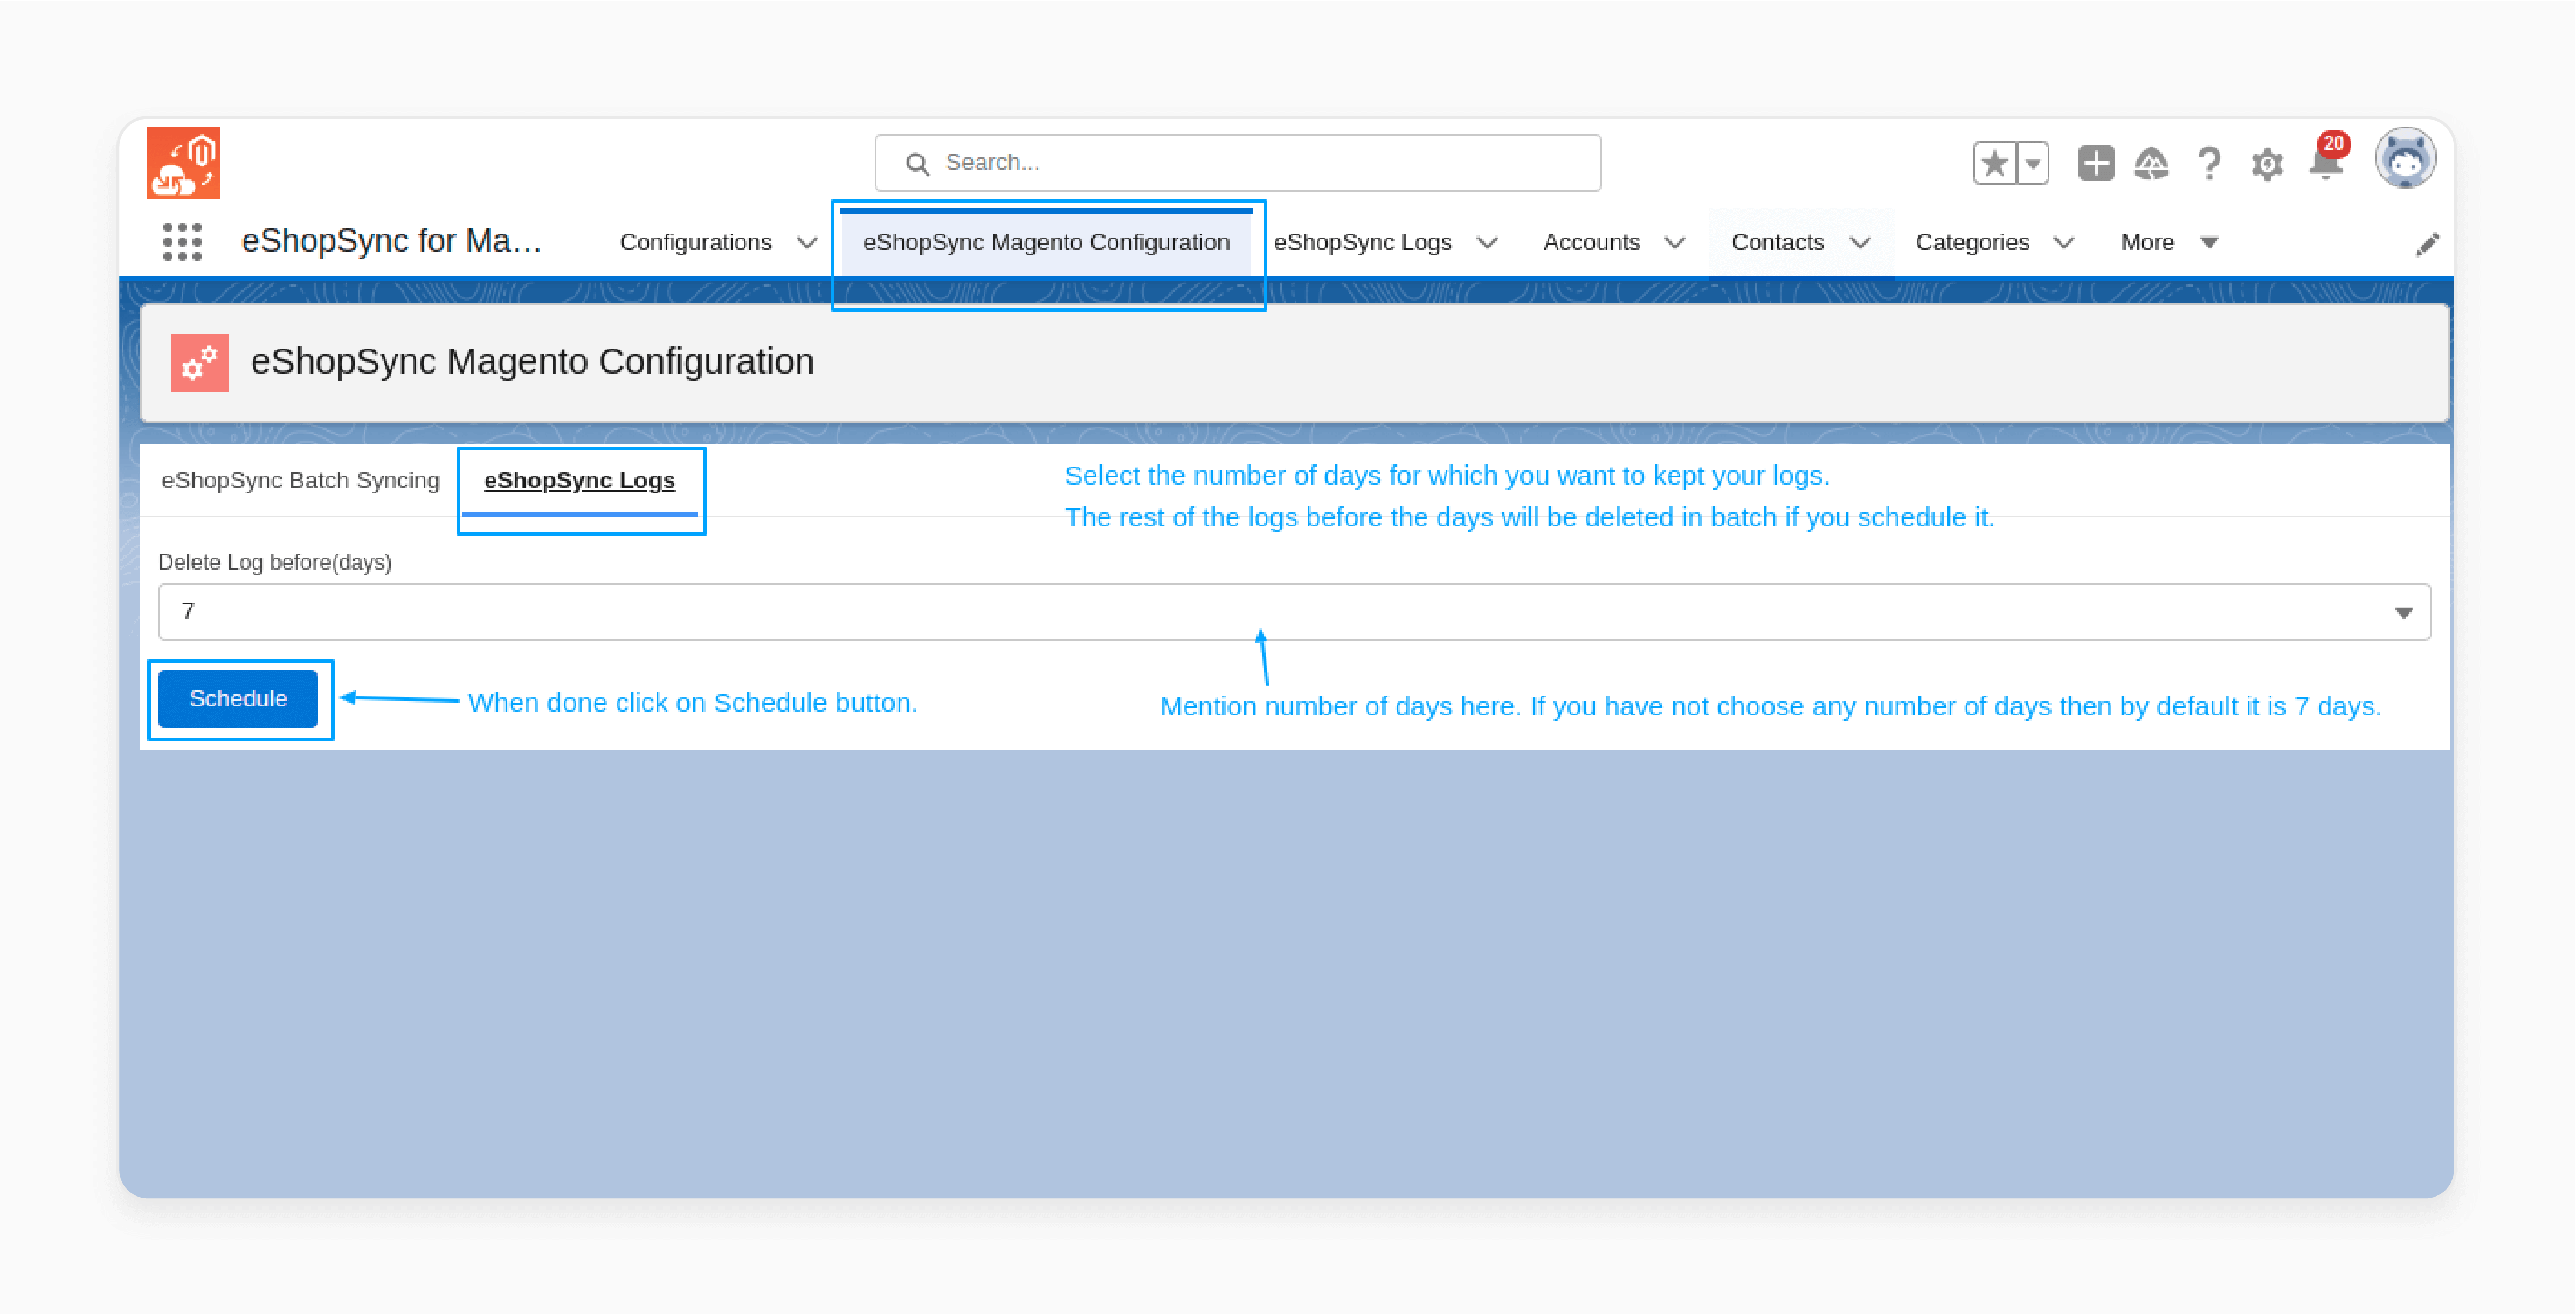Image resolution: width=2576 pixels, height=1314 pixels.
Task: Open the Delete Log before(days) dropdown
Action: [x=1294, y=611]
